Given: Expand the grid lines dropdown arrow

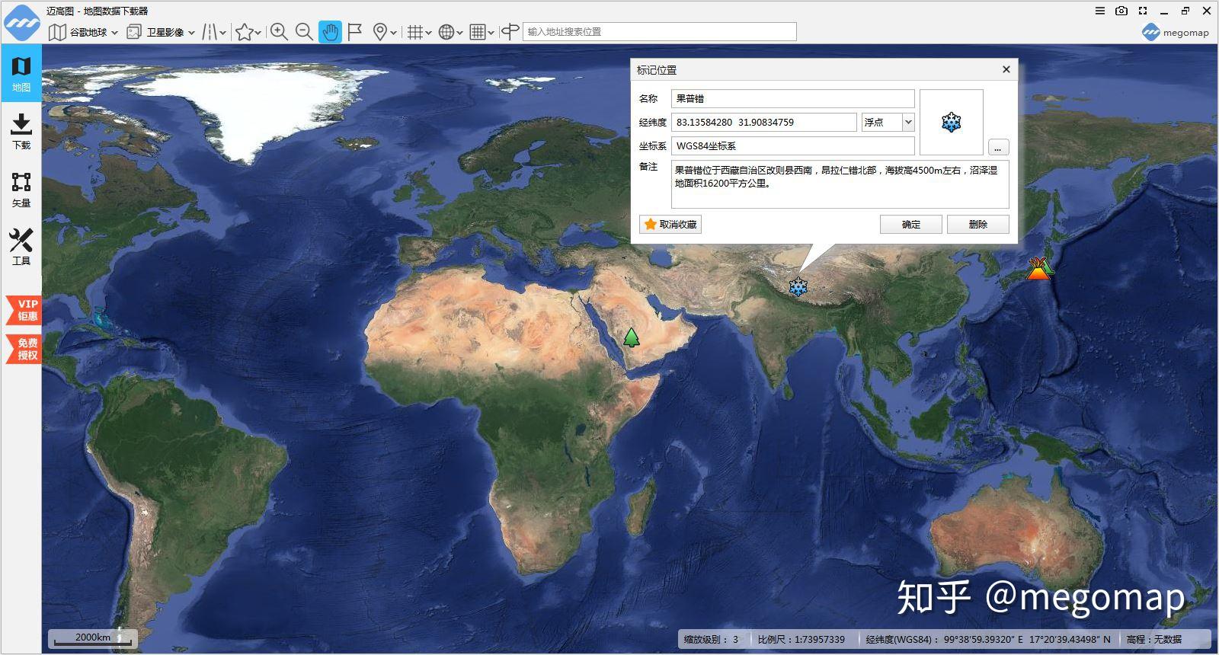Looking at the screenshot, I should coord(429,33).
